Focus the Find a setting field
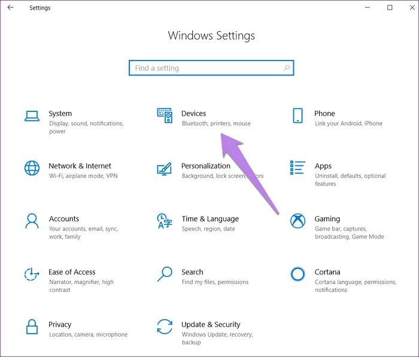This screenshot has height=357, width=419. (211, 68)
